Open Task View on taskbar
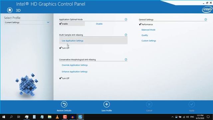This screenshot has height=120, width=213. pos(19,117)
